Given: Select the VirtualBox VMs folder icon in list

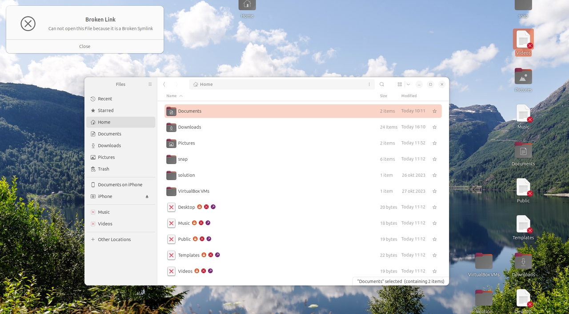Looking at the screenshot, I should point(171,191).
